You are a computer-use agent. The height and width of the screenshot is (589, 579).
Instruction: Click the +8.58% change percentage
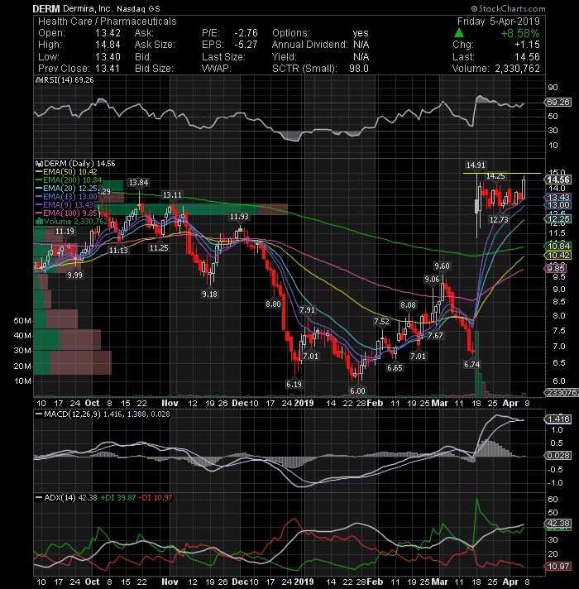(x=520, y=33)
